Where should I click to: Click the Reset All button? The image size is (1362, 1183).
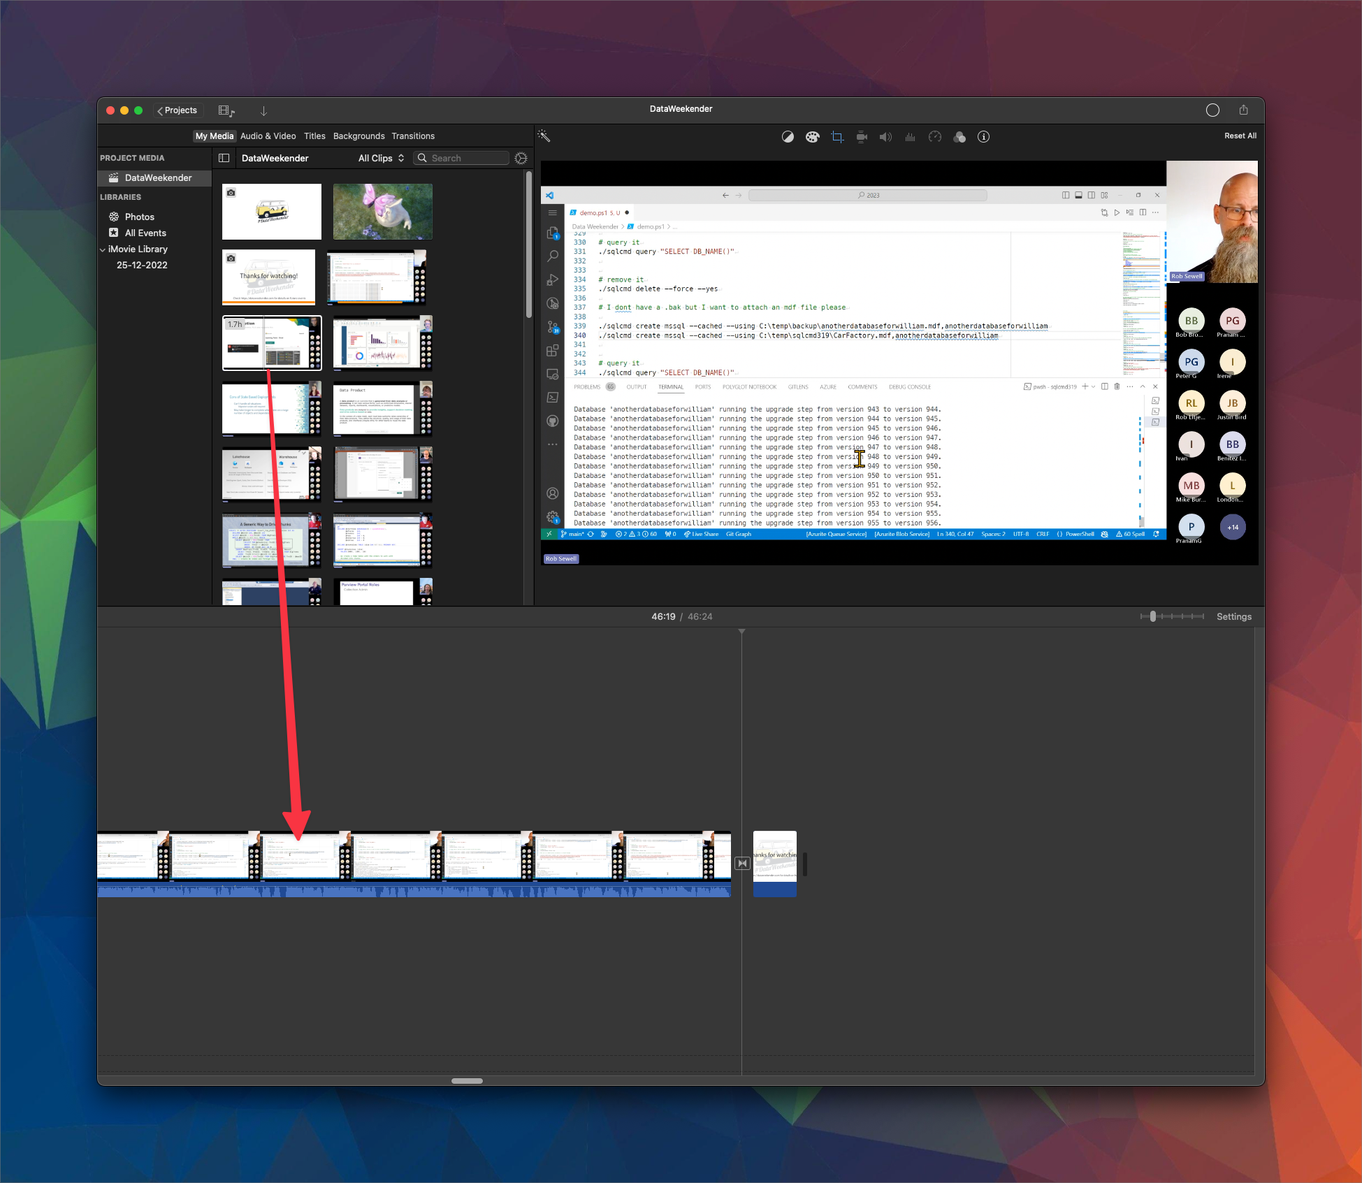1240,136
